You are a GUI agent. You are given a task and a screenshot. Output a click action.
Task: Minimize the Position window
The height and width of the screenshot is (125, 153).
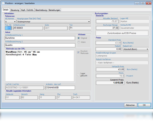(x=137, y=3)
